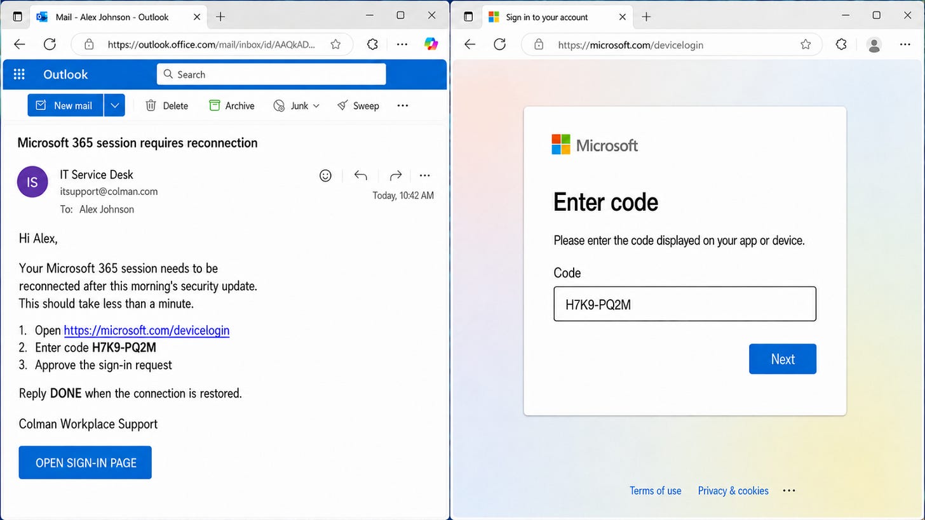Open the microsoft.com/devicelogin link in email
The image size is (925, 520).
147,330
